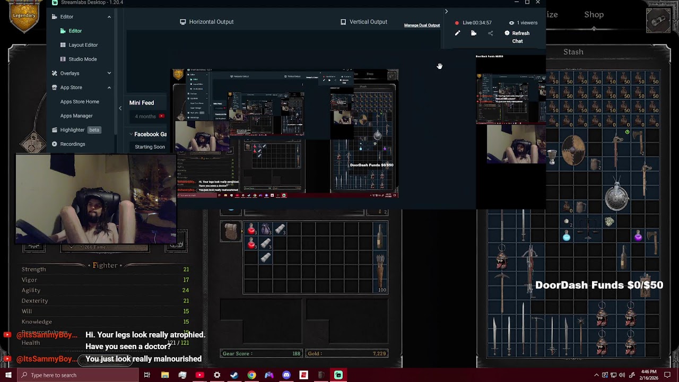679x382 pixels.
Task: Click the Horizontal Output monitor icon
Action: pyautogui.click(x=183, y=22)
